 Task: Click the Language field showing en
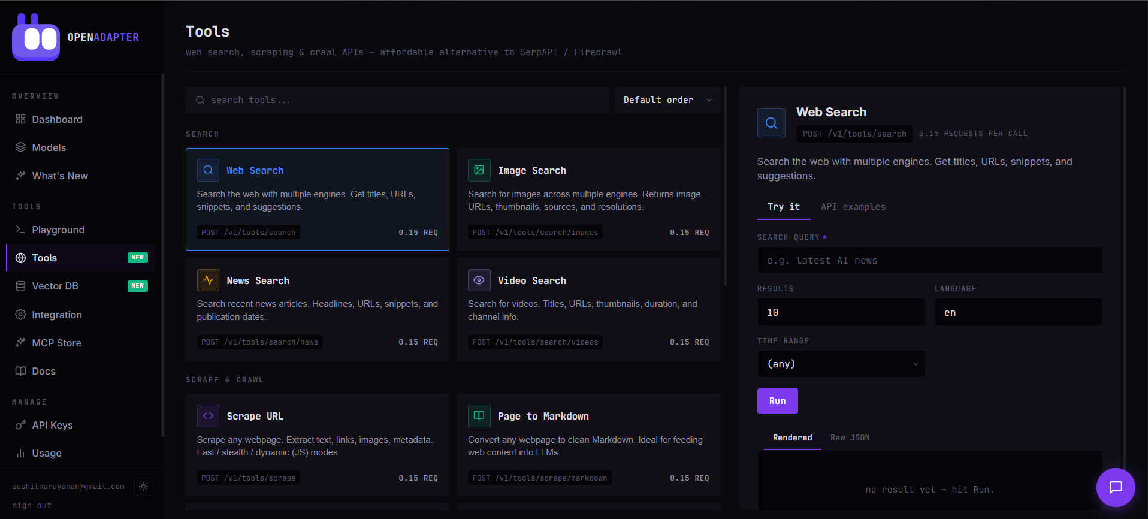1019,312
